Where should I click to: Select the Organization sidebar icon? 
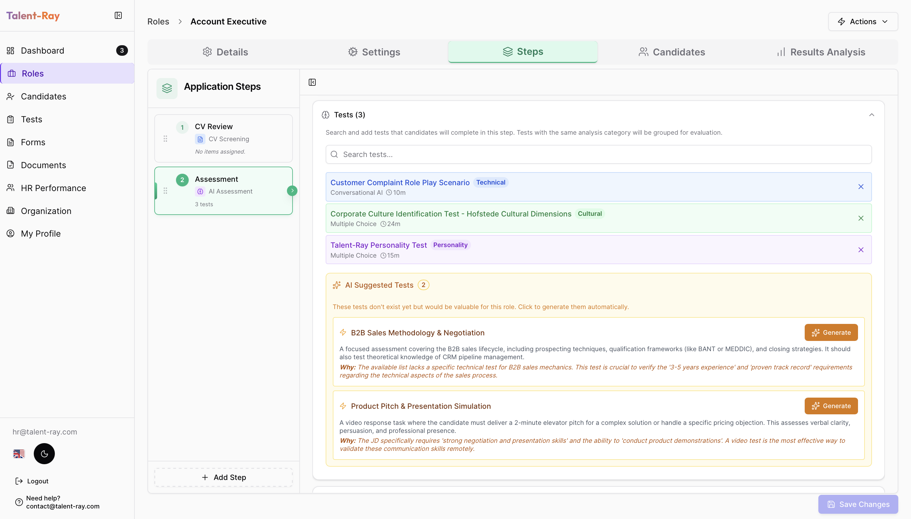pyautogui.click(x=46, y=211)
